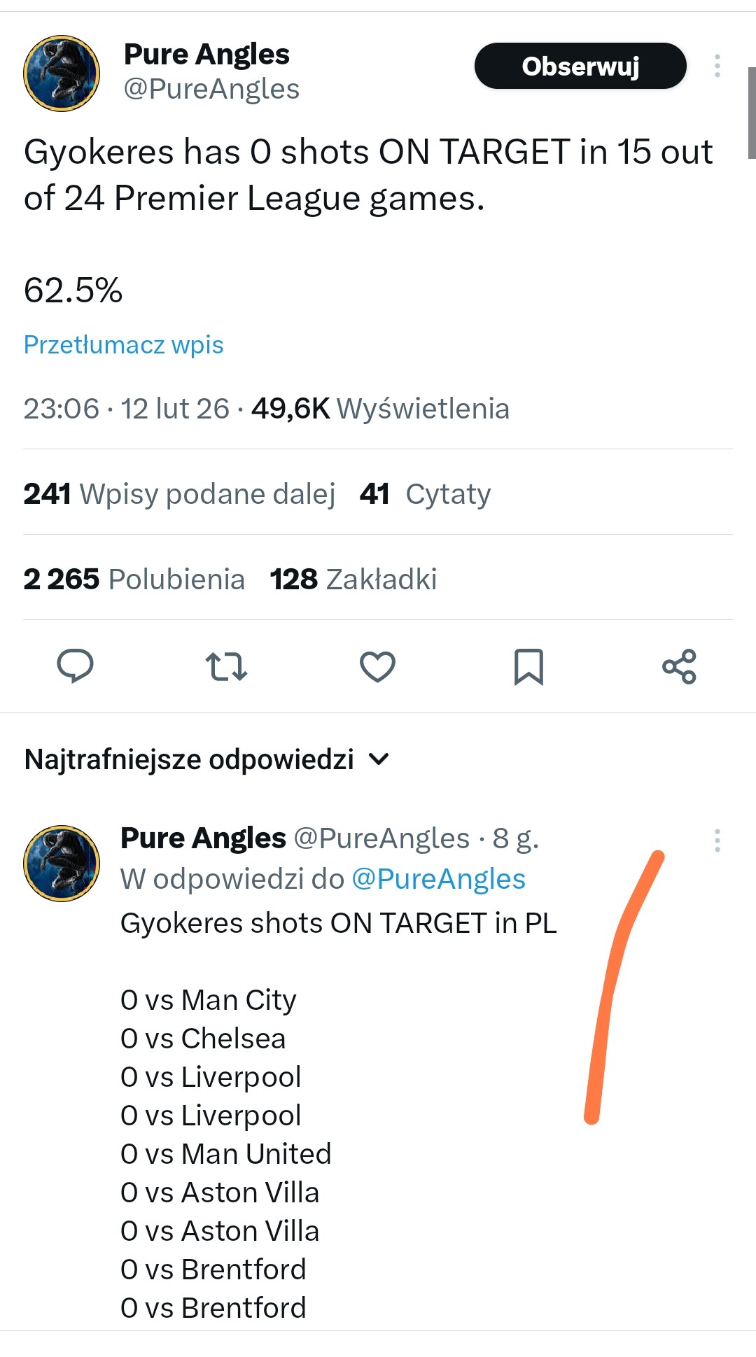Follow with the Obserwuj button
The width and height of the screenshot is (756, 1357).
coord(580,66)
